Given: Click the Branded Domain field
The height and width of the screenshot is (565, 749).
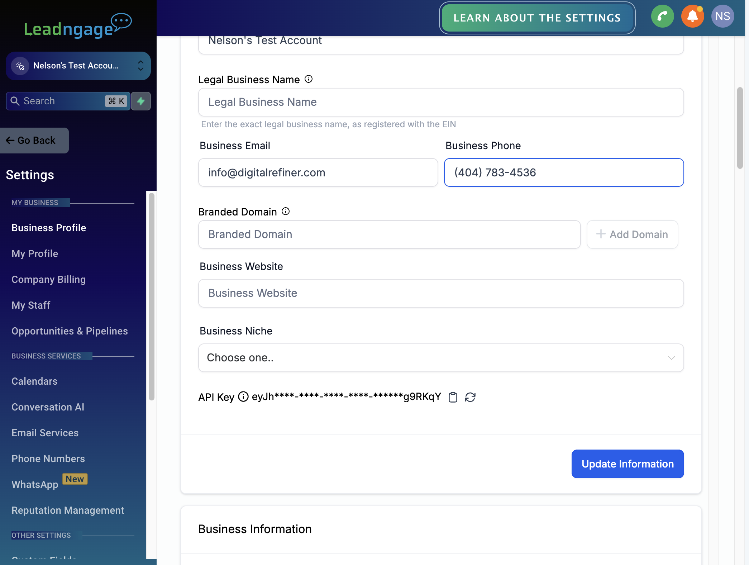Looking at the screenshot, I should pyautogui.click(x=389, y=234).
